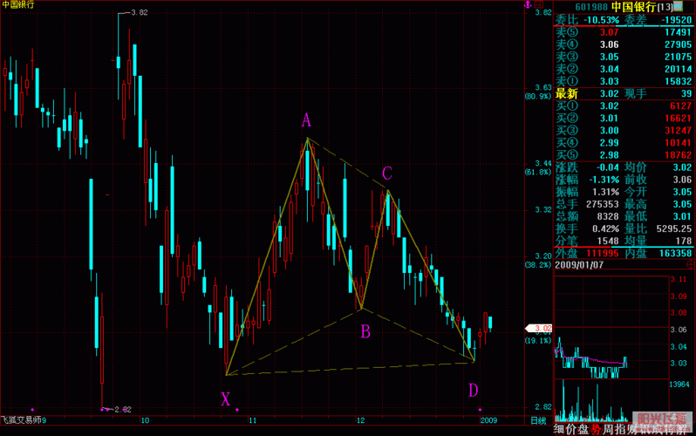Click the 最新 latest price row
Viewport: 696px width, 436px height.
567,93
